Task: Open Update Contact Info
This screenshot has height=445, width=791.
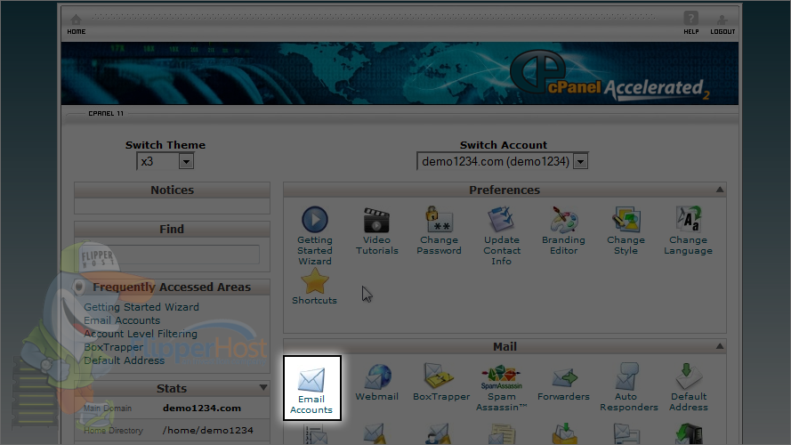Action: (x=502, y=236)
